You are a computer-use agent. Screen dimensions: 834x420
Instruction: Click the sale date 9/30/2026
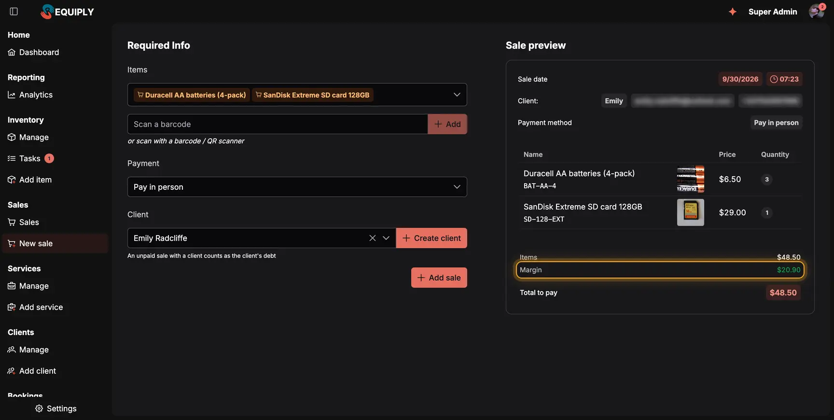(x=740, y=79)
